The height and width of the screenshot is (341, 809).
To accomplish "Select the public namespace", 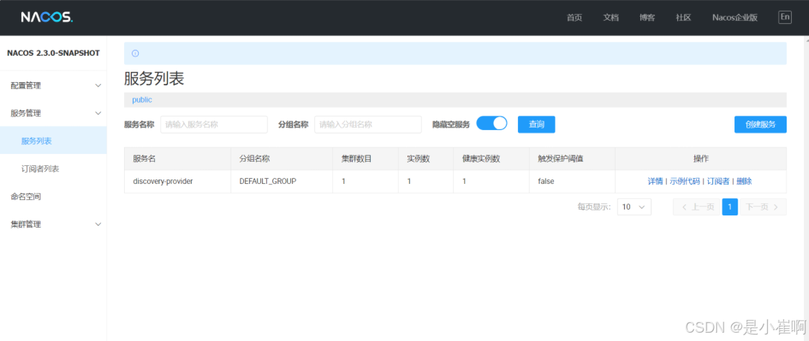I will coord(142,100).
